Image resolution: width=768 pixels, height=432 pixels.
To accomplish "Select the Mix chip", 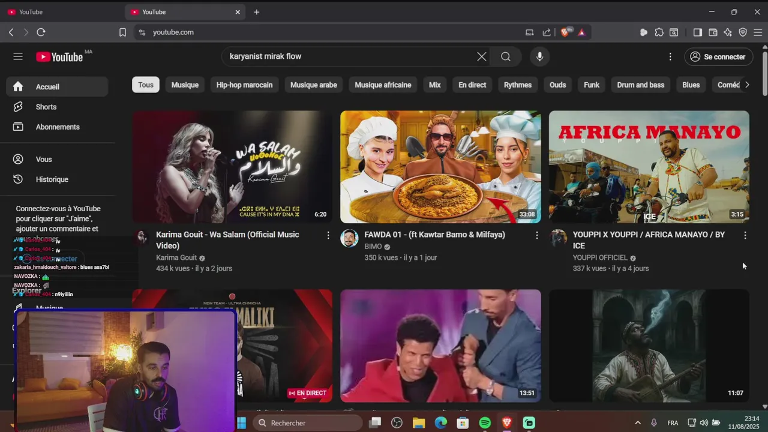I will (x=435, y=85).
